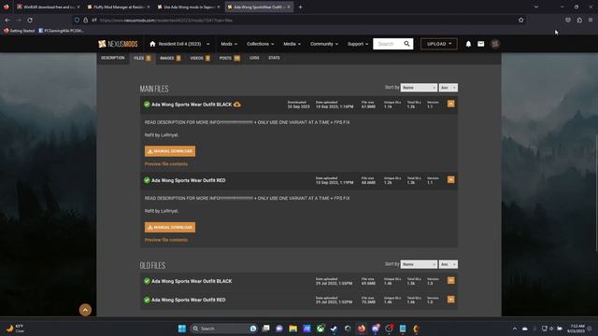The image size is (598, 336).
Task: Bookmark this page with star icon
Action: coord(521,20)
